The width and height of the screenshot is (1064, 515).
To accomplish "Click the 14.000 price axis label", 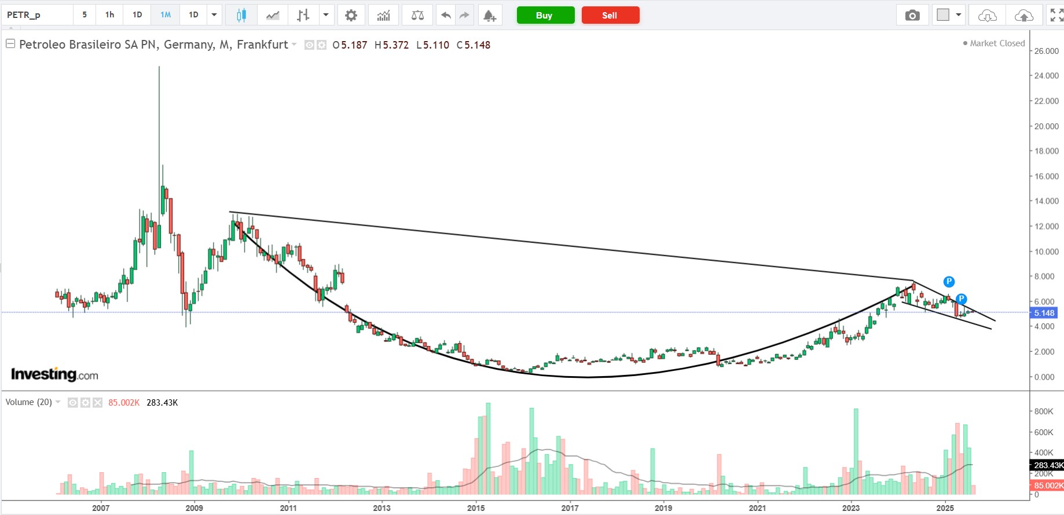I will (x=1047, y=201).
